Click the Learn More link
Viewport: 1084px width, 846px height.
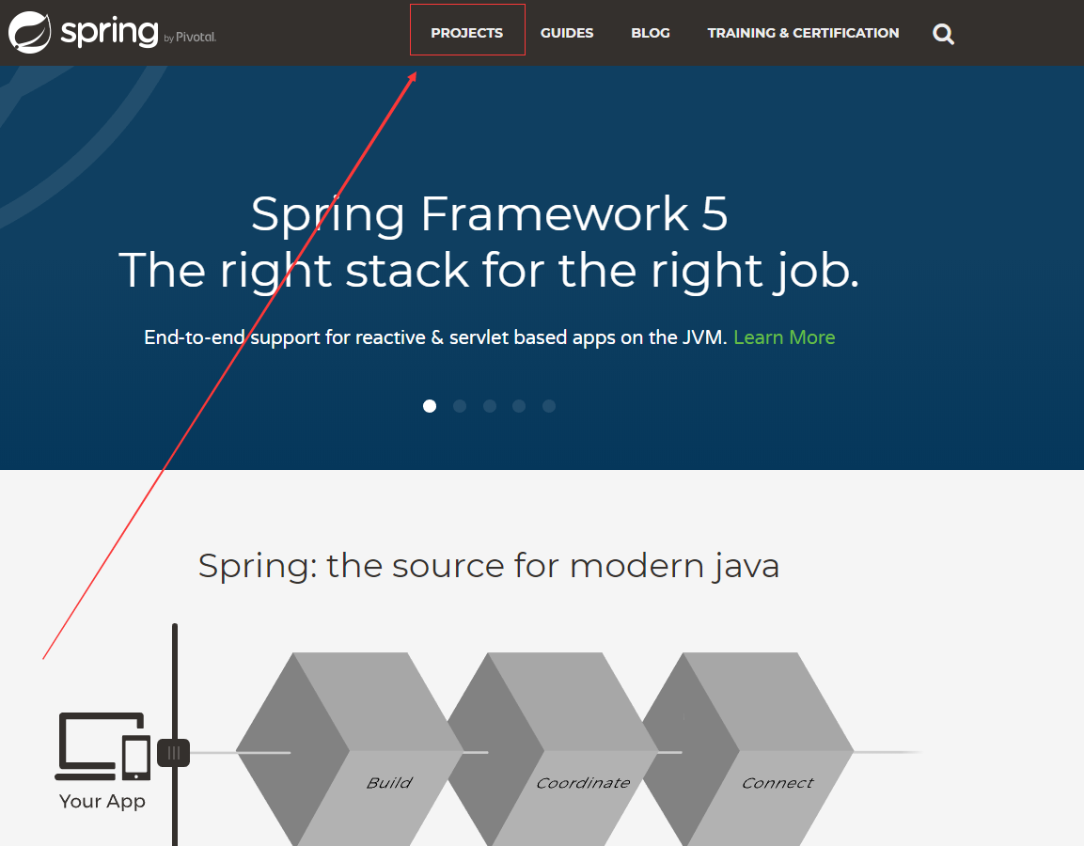(x=784, y=337)
